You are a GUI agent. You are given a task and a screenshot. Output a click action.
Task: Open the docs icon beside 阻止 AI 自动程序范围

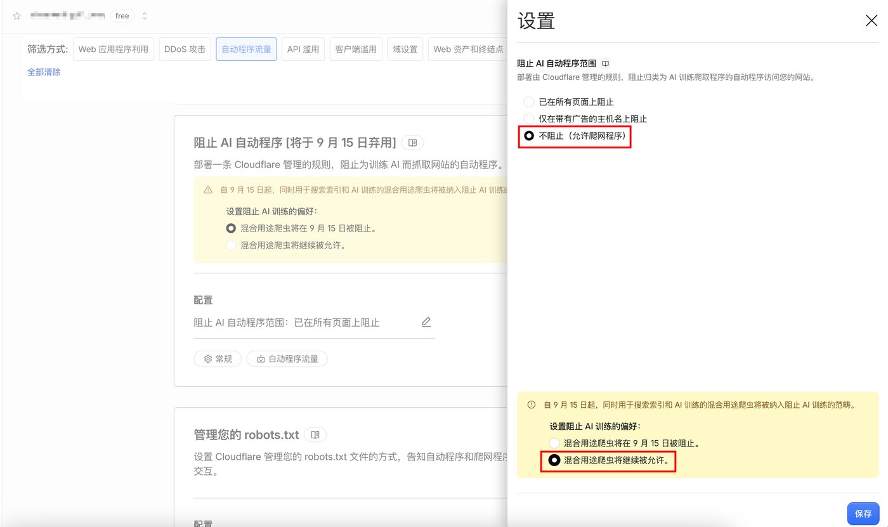point(606,63)
